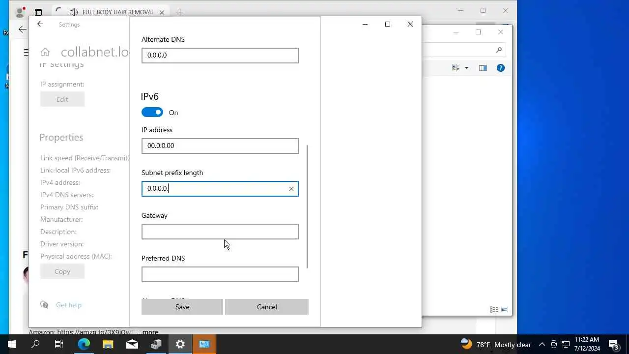
Task: Copy the network properties
Action: pos(62,271)
